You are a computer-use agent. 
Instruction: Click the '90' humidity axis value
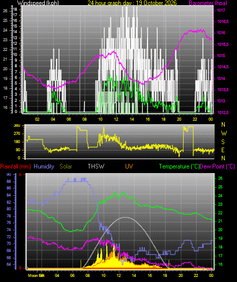(x=9, y=175)
